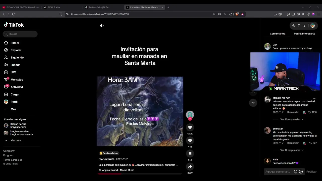Open more options on Mangle XD 7w7's comment

tap(314, 98)
